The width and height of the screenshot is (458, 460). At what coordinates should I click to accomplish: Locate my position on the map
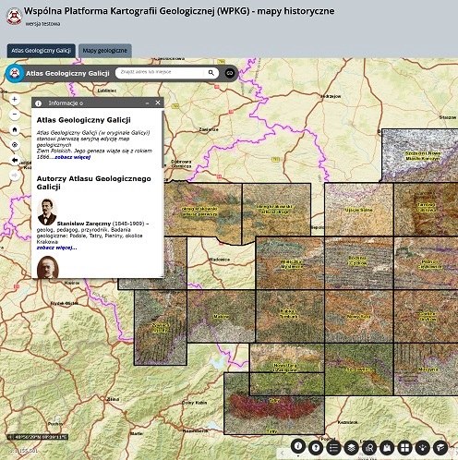click(x=15, y=145)
